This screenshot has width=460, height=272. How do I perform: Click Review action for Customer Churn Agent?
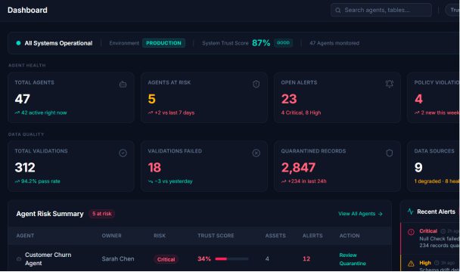pyautogui.click(x=348, y=255)
